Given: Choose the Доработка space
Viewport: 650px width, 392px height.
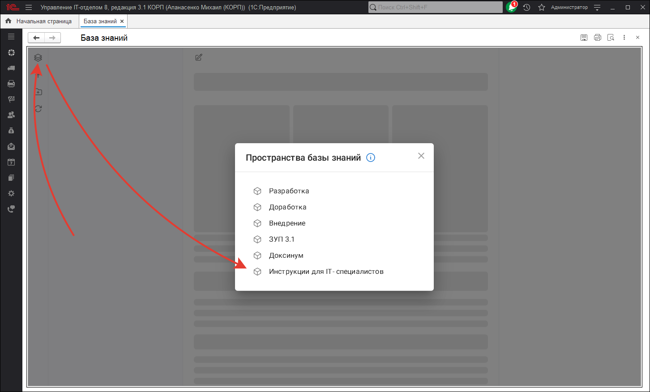Looking at the screenshot, I should tap(287, 207).
